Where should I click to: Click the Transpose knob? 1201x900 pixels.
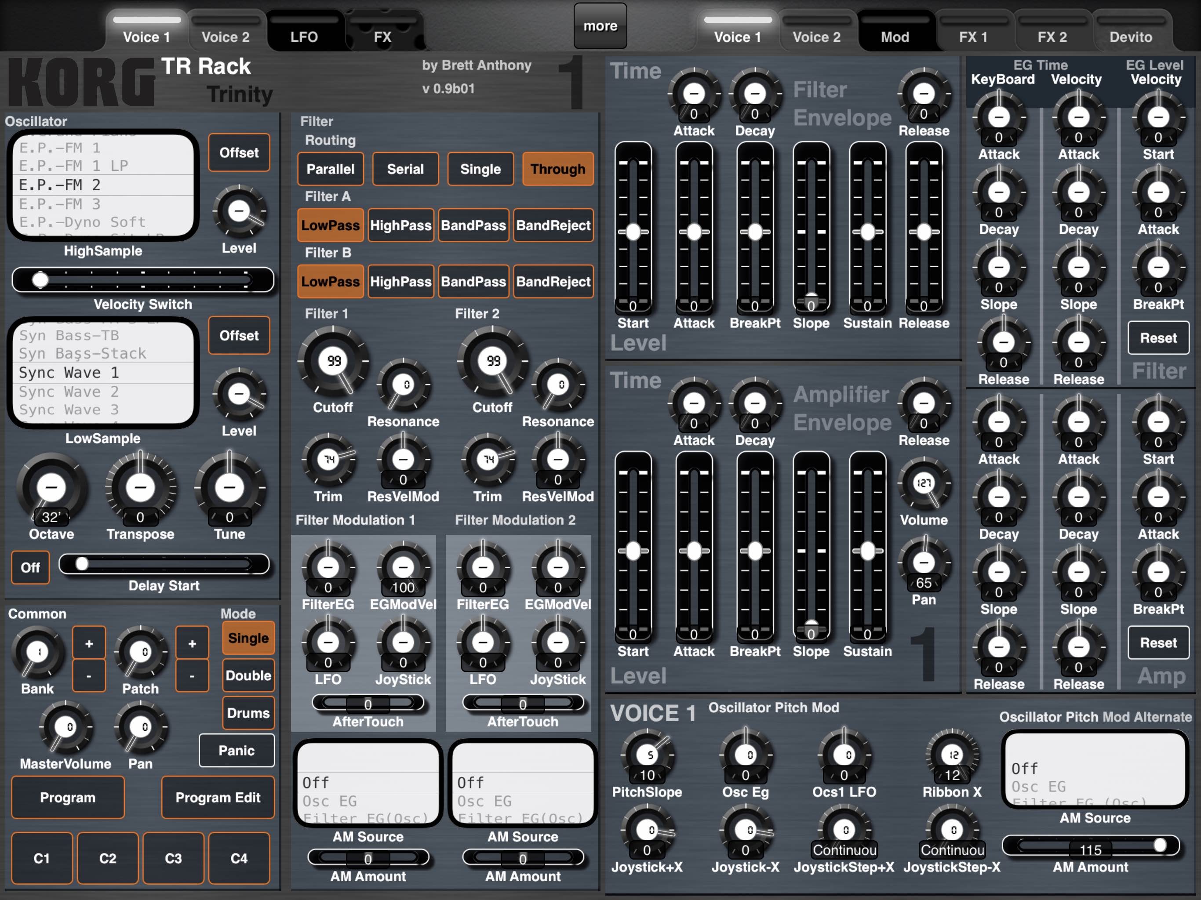[x=140, y=488]
